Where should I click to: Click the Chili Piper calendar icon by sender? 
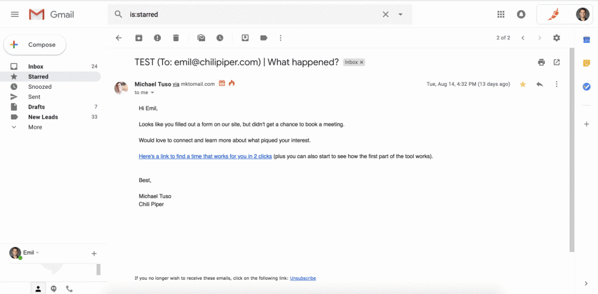pyautogui.click(x=222, y=83)
